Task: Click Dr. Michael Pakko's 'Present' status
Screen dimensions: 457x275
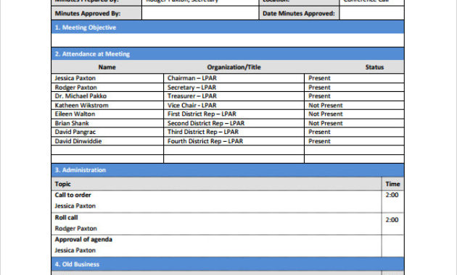Action: click(319, 96)
